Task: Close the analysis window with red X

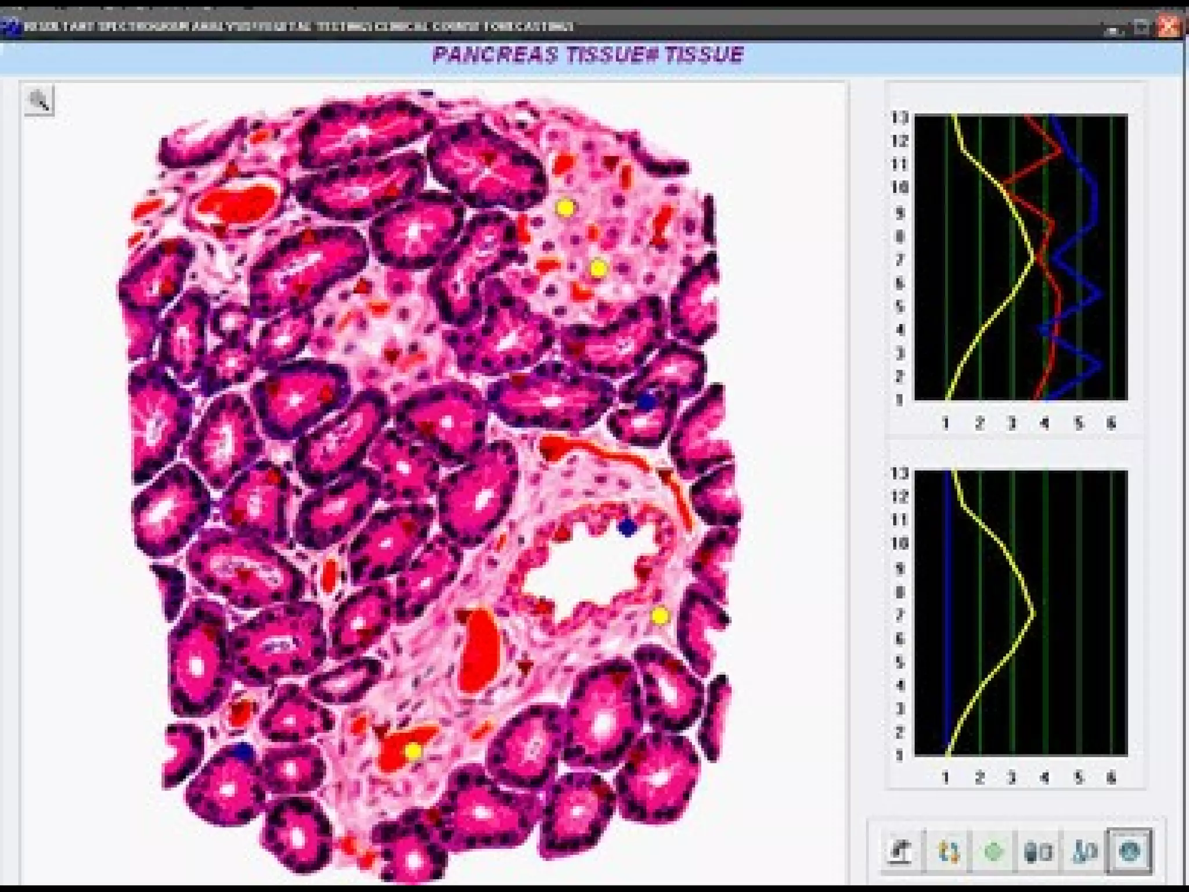Action: 1169,27
